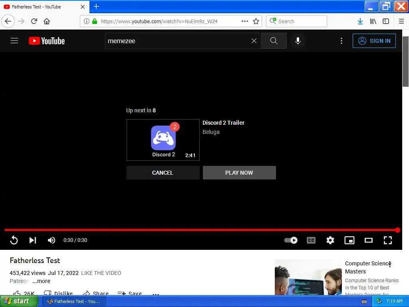Screen dimensions: 409x307
Task: Show site information in the address bar
Action: click(x=87, y=22)
